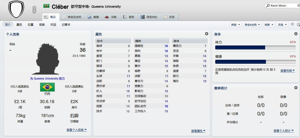This screenshot has width=300, height=138.
Task: Expand the 属性 panel options arrow
Action: 207,34
